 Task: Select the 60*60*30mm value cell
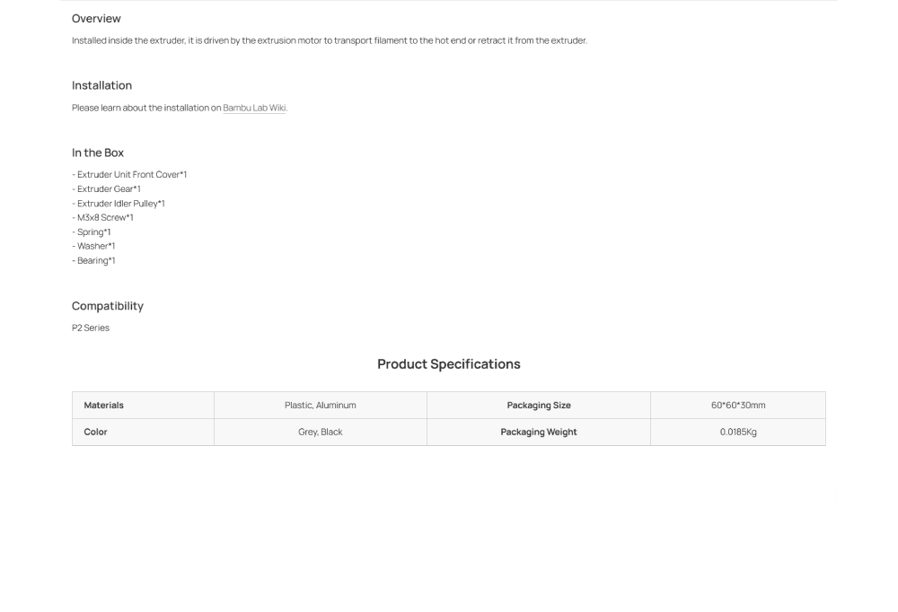pyautogui.click(x=738, y=406)
